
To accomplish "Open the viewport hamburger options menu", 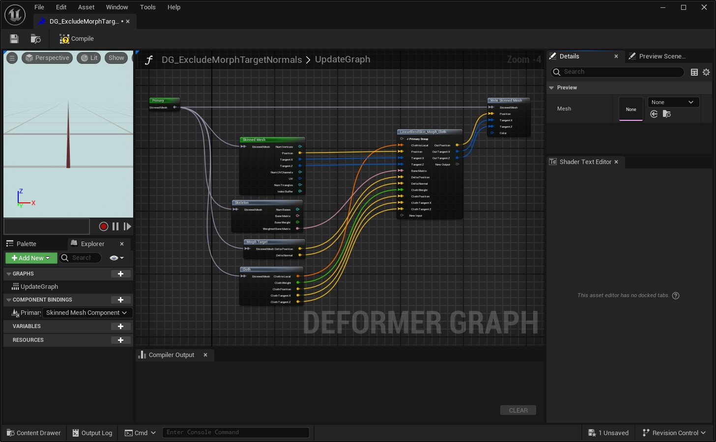I will [x=12, y=58].
